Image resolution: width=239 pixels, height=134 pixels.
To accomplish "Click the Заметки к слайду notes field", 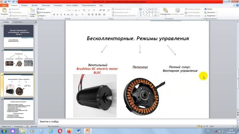I will (x=137, y=122).
